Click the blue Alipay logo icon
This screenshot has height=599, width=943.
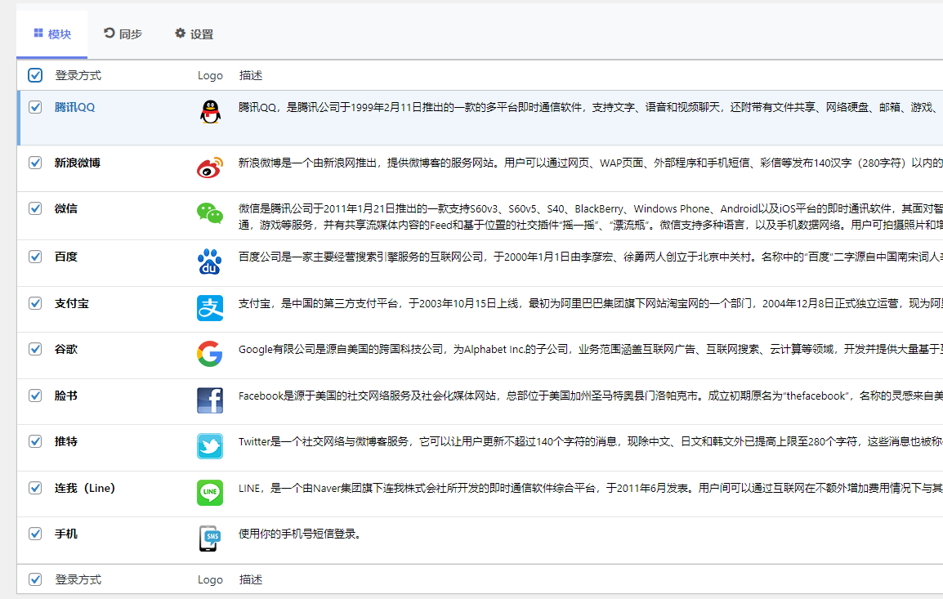pos(210,308)
